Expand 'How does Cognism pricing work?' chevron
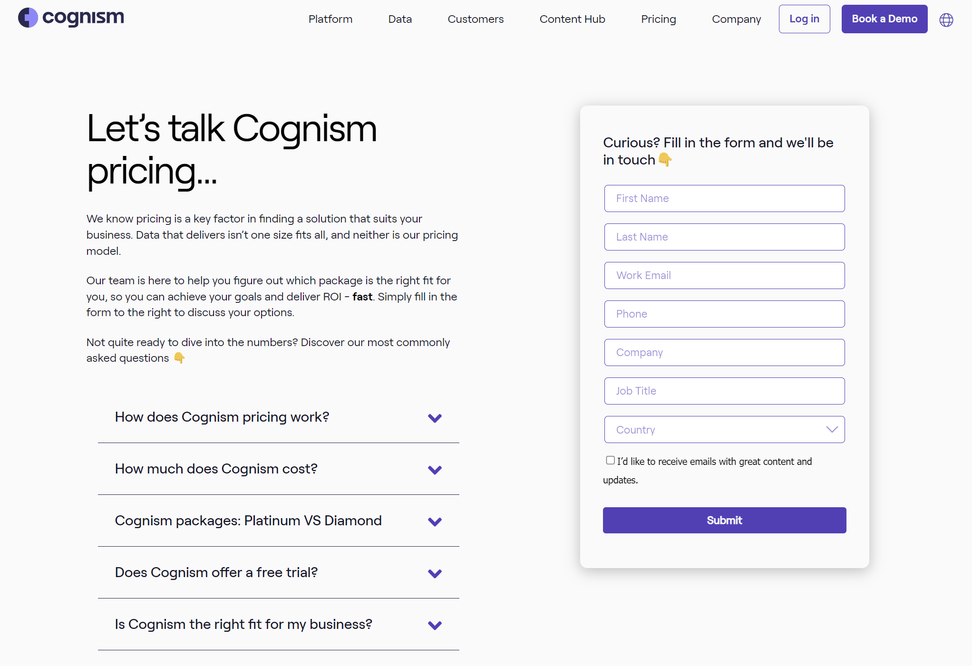This screenshot has height=666, width=972. (435, 418)
